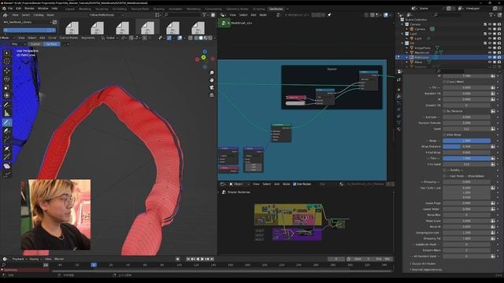
Task: Click the viewport zoom magnifier icon
Action: [x=212, y=73]
